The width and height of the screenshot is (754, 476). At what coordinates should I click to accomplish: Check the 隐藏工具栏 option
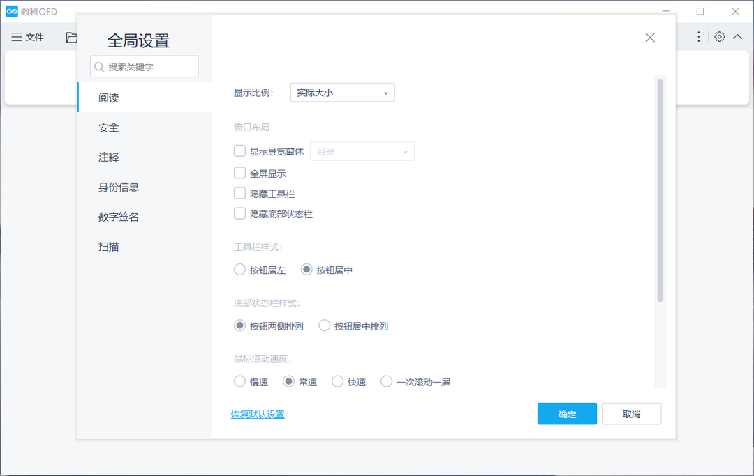pyautogui.click(x=240, y=193)
